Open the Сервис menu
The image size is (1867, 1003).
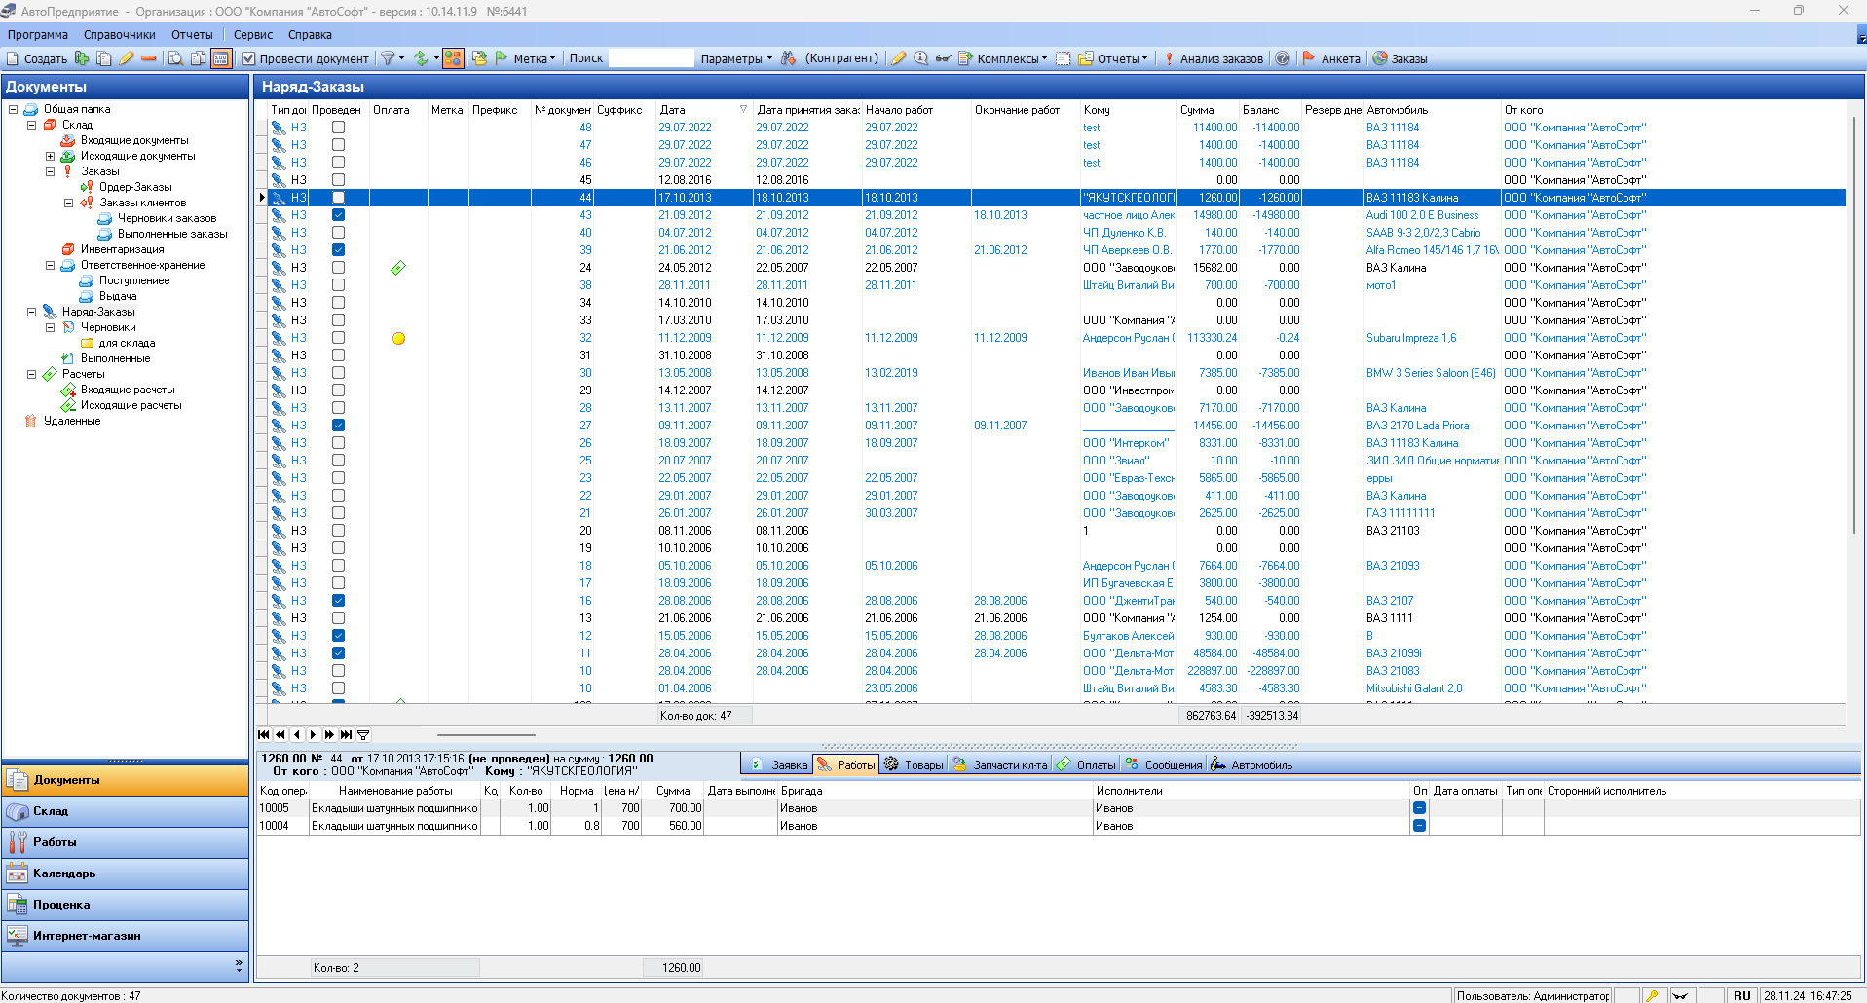(x=252, y=35)
